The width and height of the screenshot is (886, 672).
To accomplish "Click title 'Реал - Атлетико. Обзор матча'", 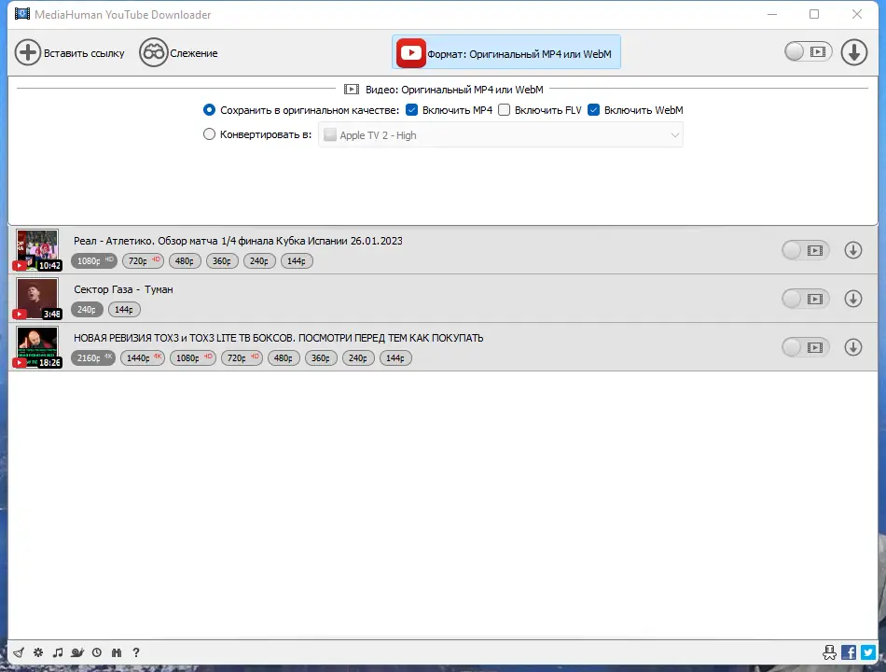I will pos(238,241).
